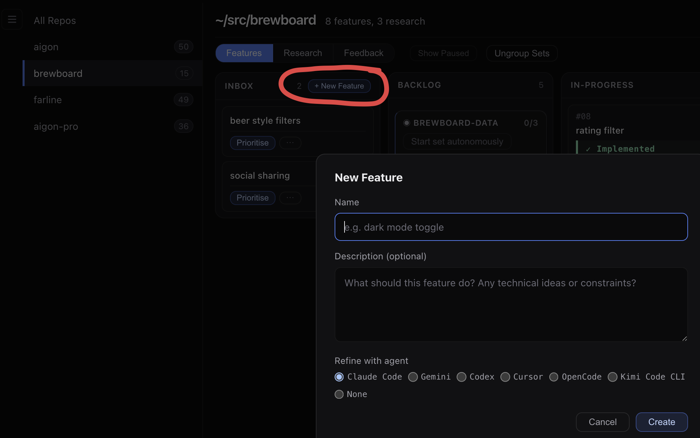Image resolution: width=700 pixels, height=438 pixels.
Task: Choose Codex radio option
Action: pyautogui.click(x=461, y=377)
